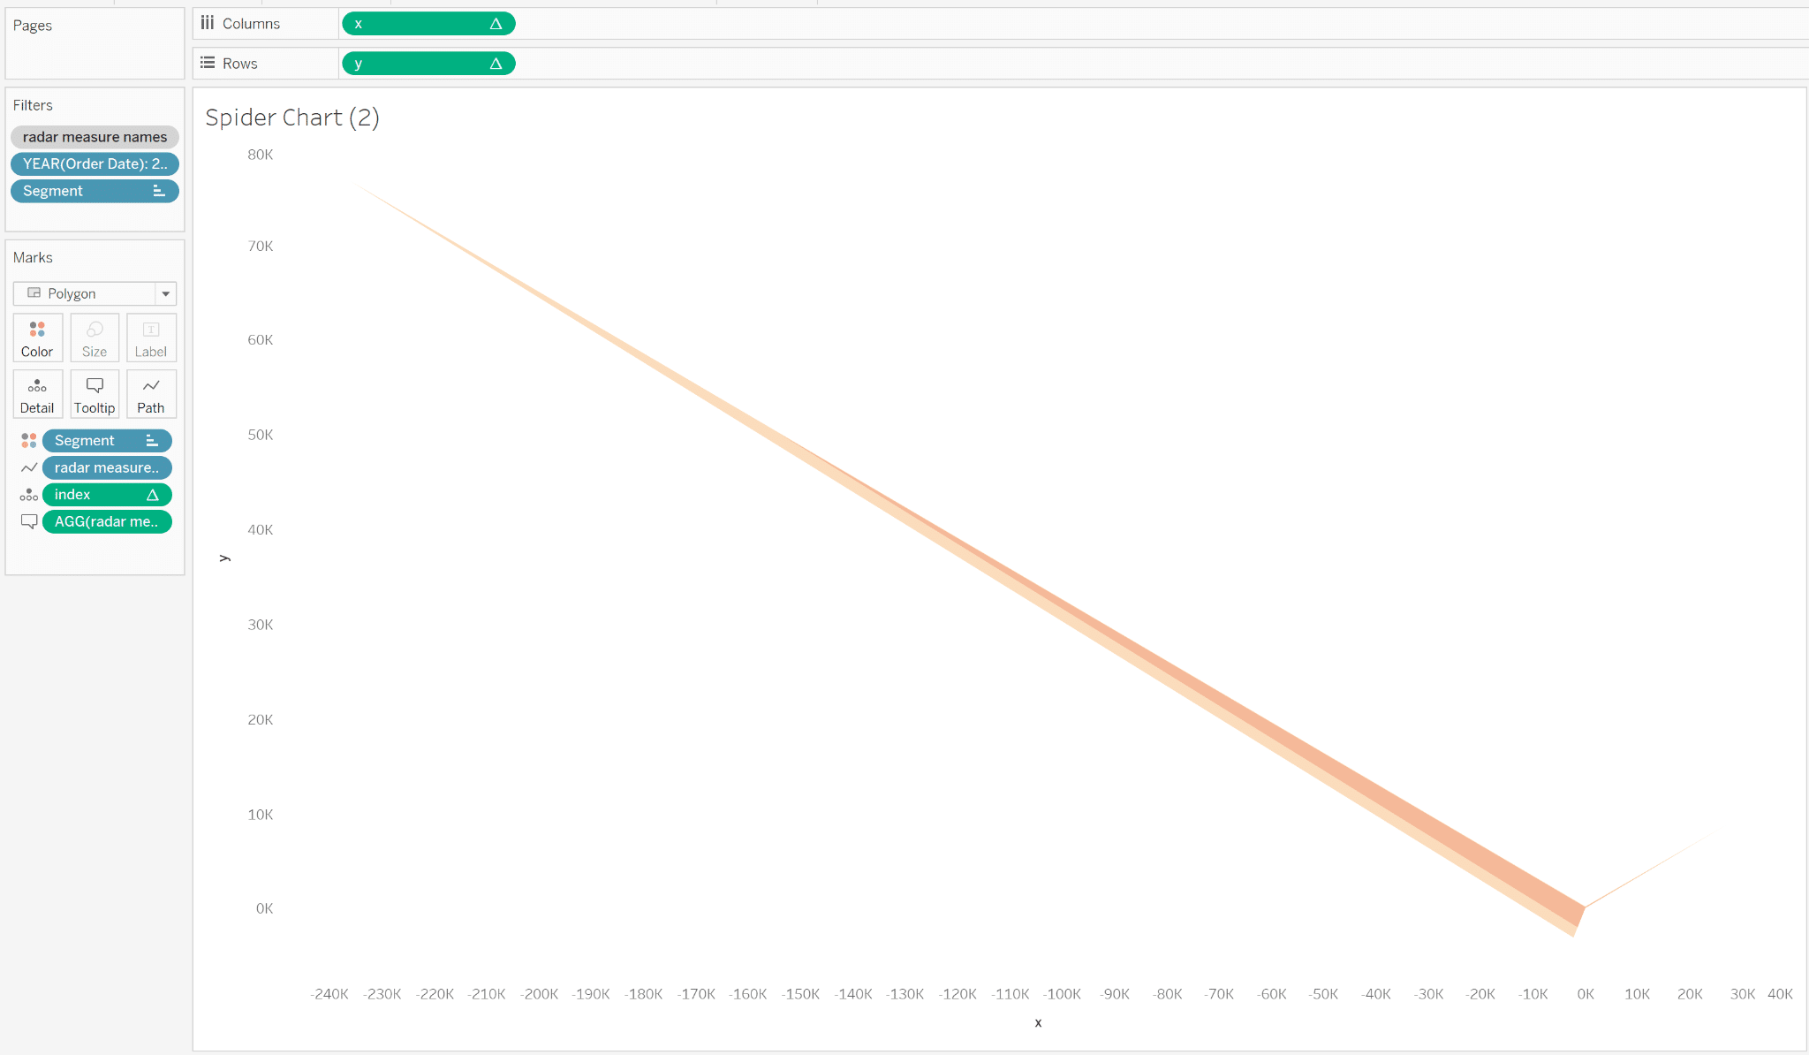This screenshot has height=1055, width=1809.
Task: Click the index delta triangle indicator
Action: click(152, 494)
